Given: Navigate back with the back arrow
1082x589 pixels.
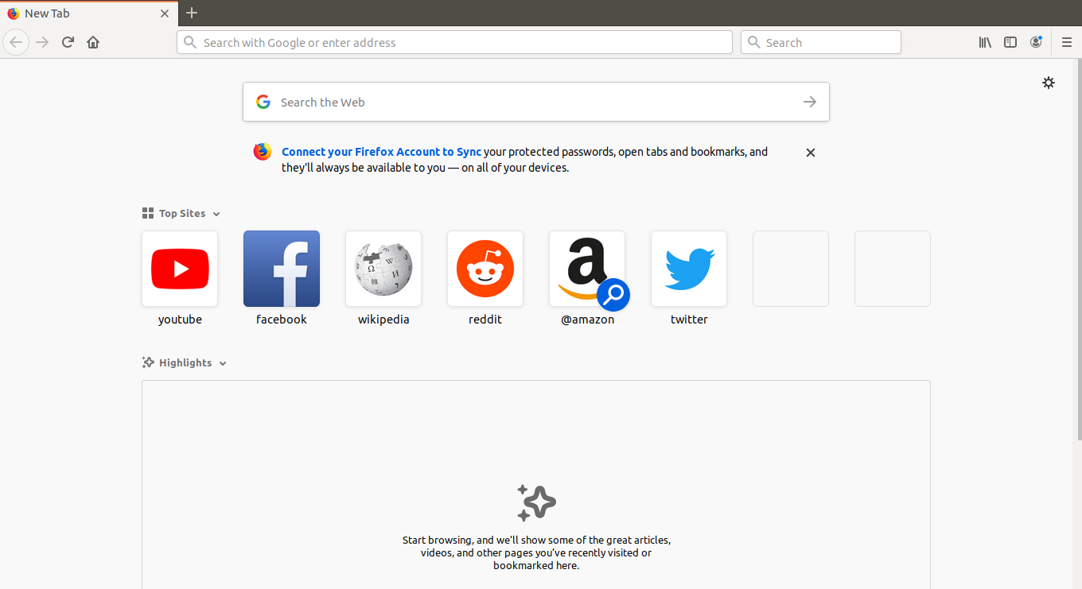Looking at the screenshot, I should (16, 42).
